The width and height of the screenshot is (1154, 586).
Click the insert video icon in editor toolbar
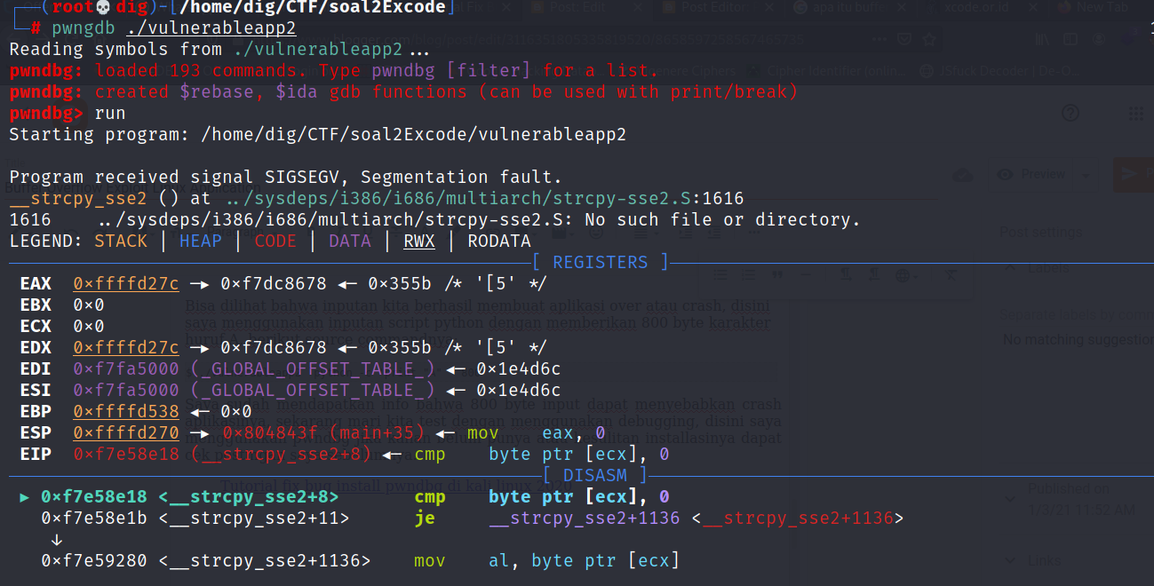tap(557, 233)
